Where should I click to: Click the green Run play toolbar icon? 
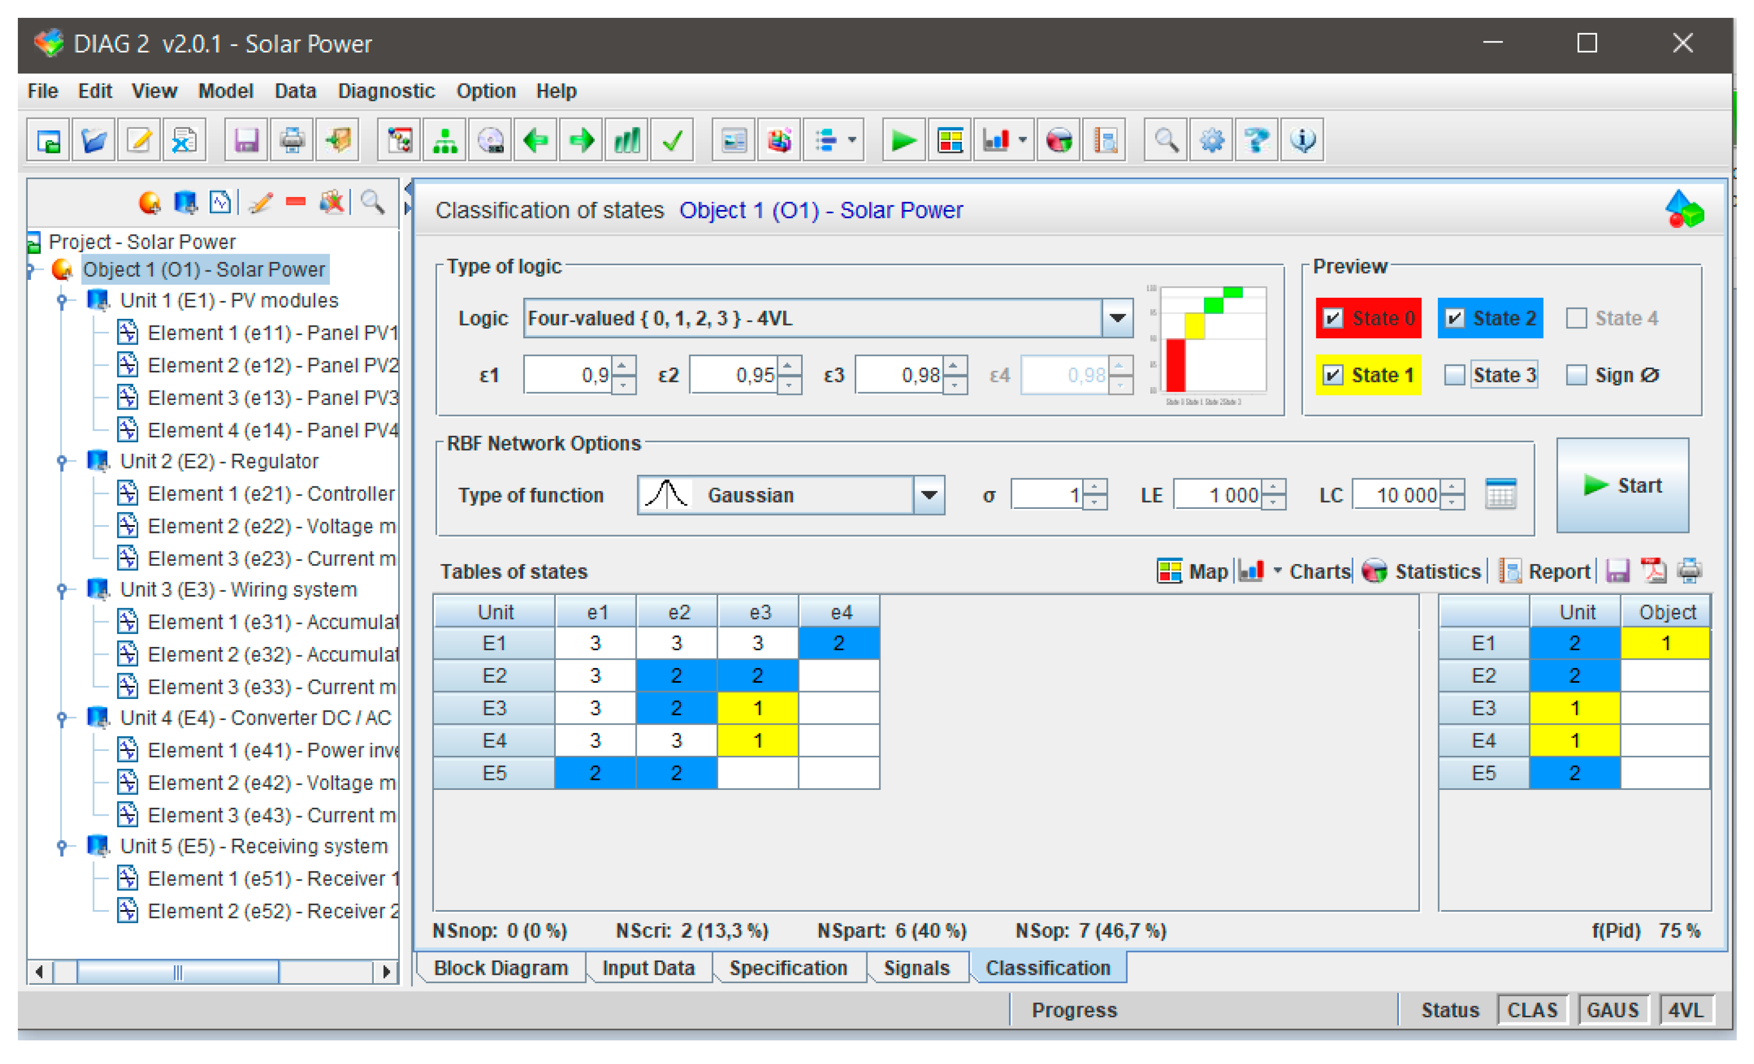[904, 140]
